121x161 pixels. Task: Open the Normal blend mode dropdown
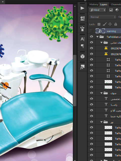coord(103,17)
